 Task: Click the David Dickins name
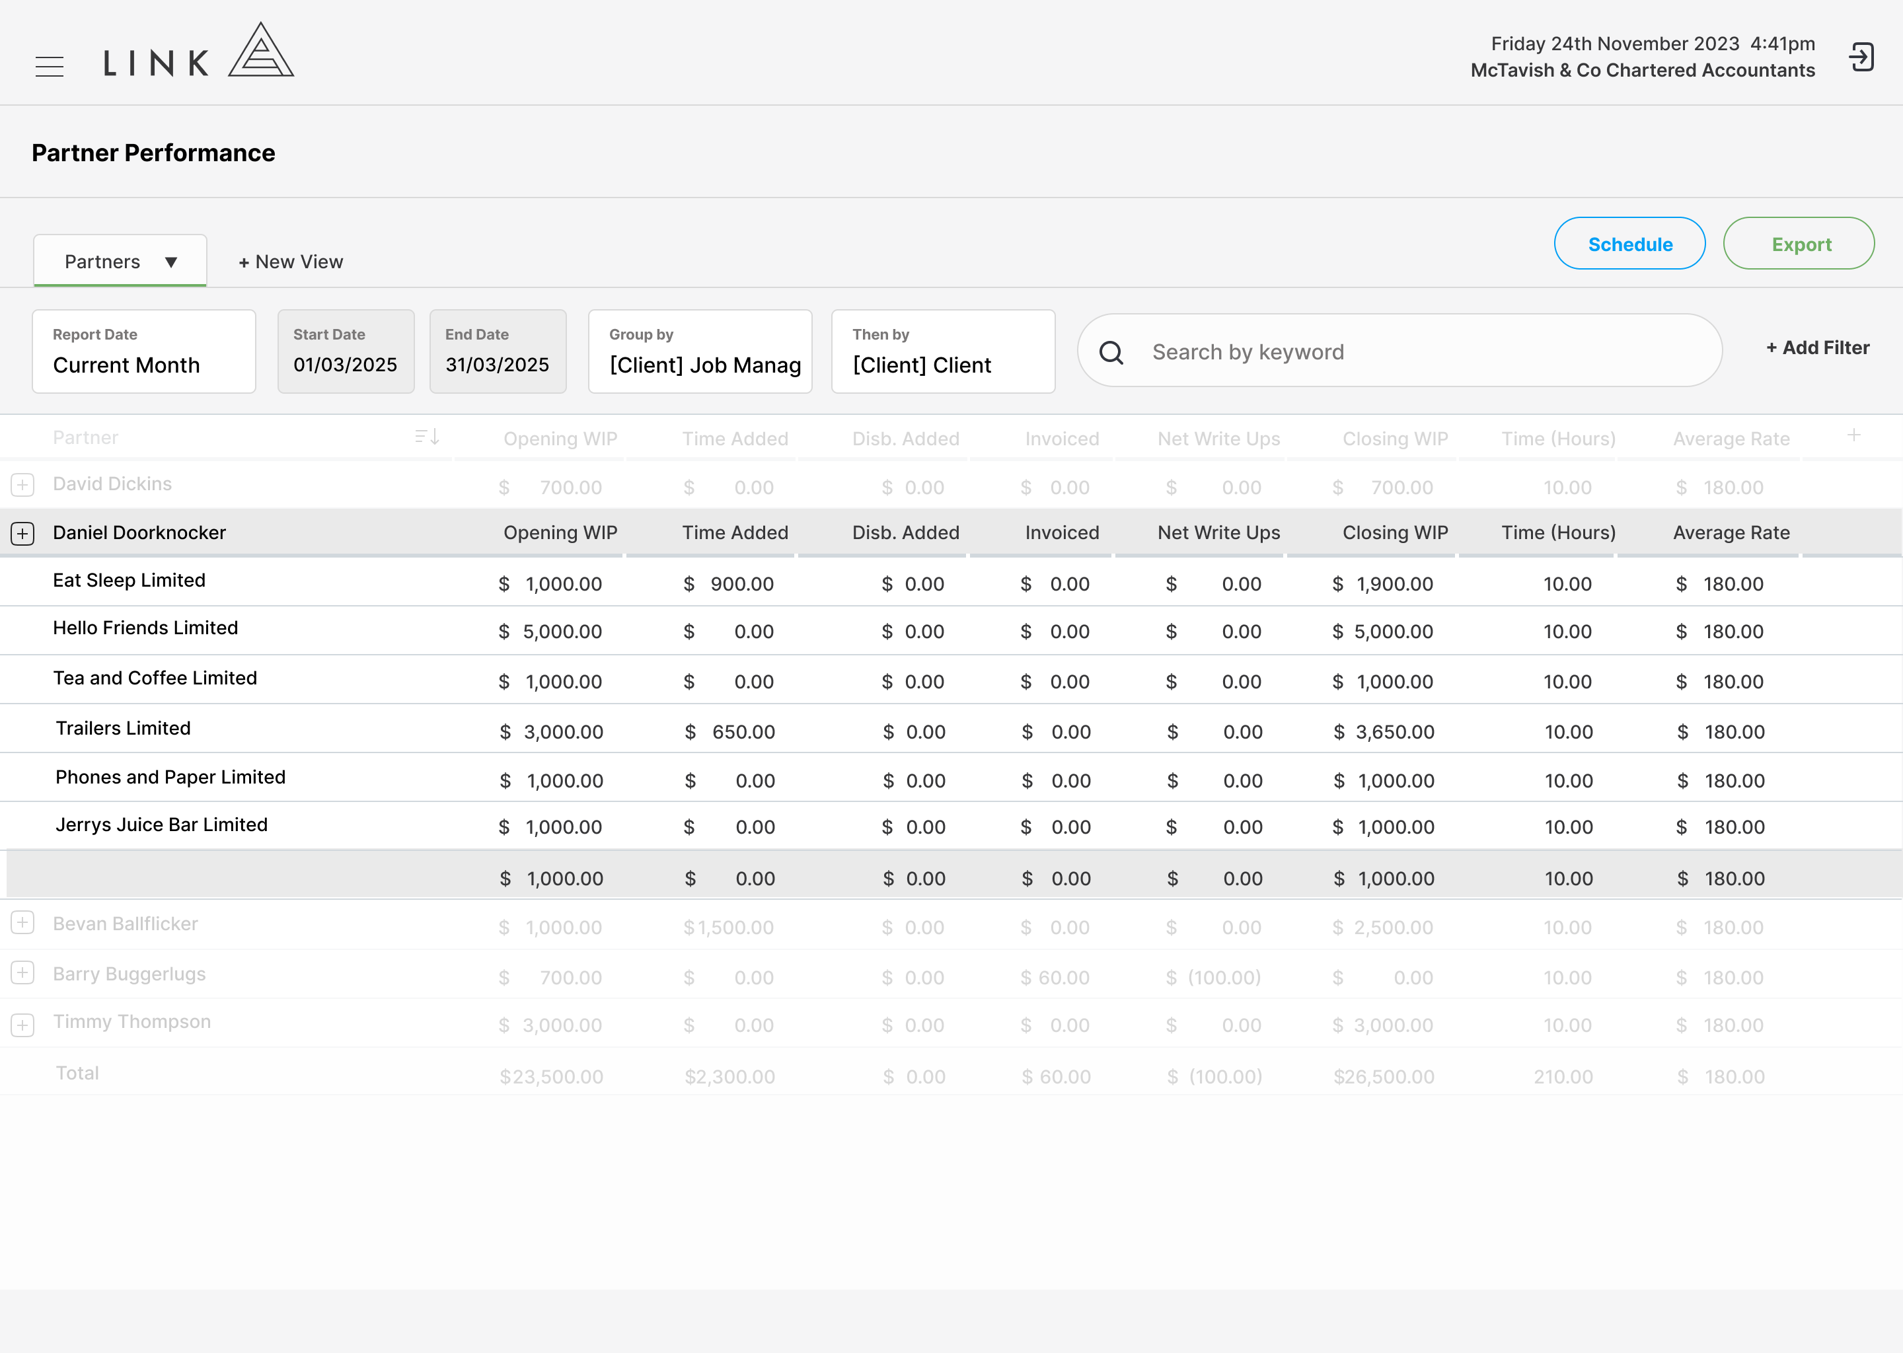click(x=112, y=483)
